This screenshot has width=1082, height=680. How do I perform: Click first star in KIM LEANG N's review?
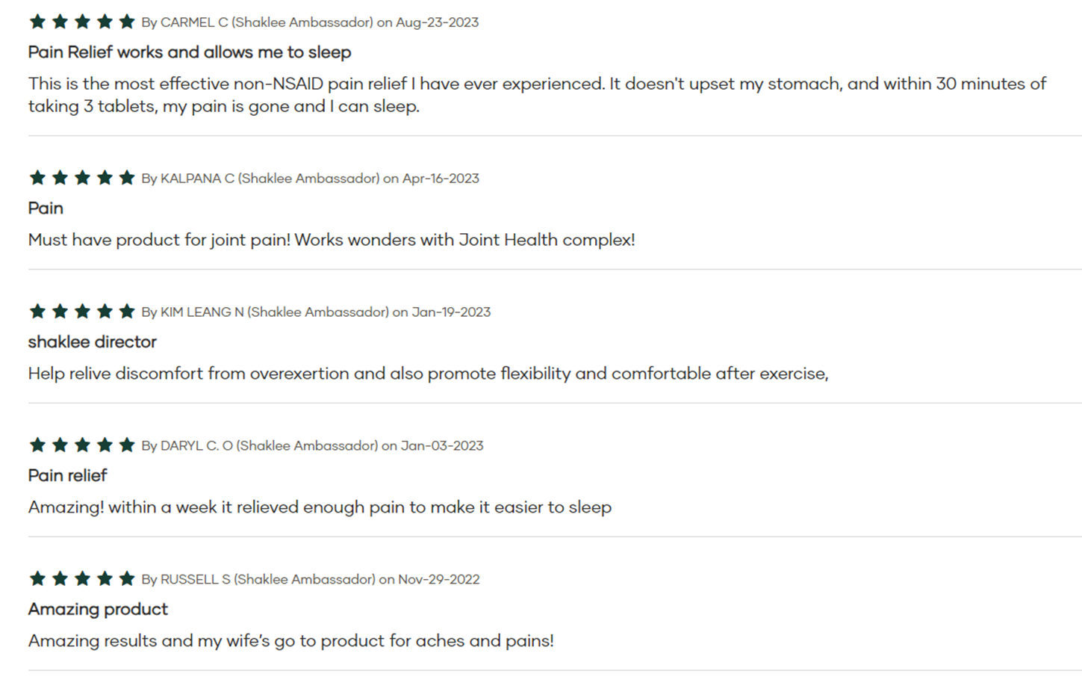coord(37,312)
